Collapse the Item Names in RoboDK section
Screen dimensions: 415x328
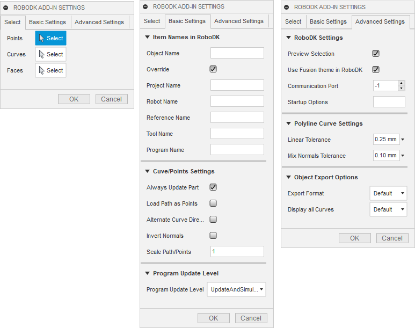[x=148, y=38]
